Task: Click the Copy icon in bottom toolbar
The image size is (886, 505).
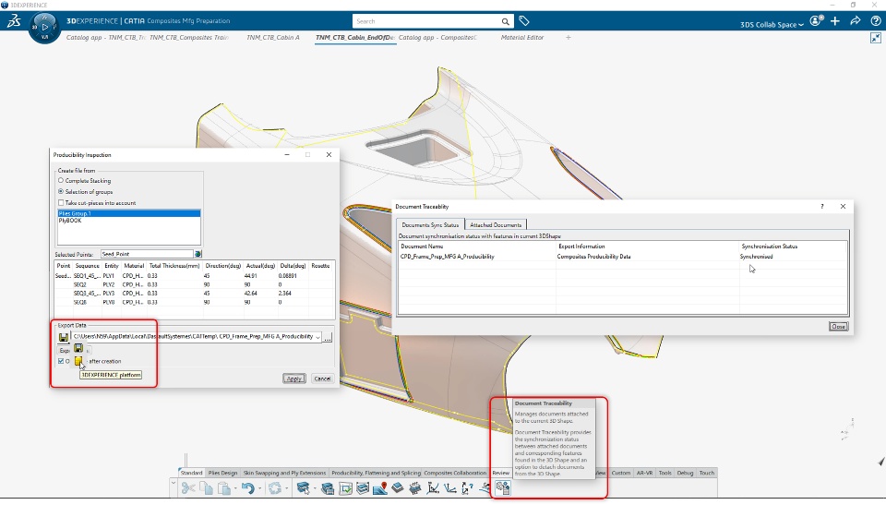Action: click(206, 488)
